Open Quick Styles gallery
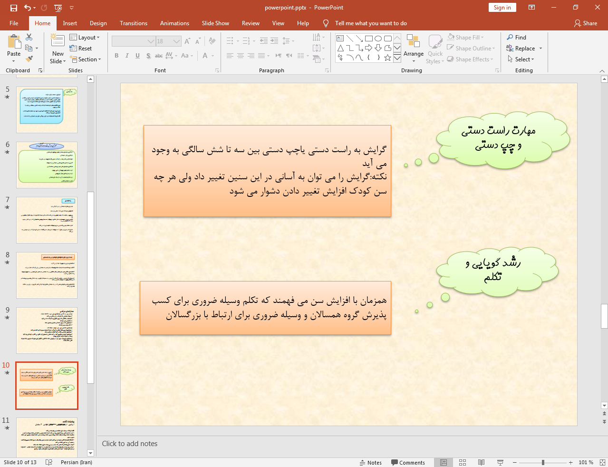This screenshot has width=608, height=467. (x=435, y=49)
